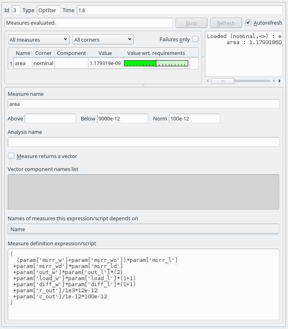Viewport: 288px width, 329px height.
Task: Toggle the Autorefresh checkbox
Action: point(248,23)
